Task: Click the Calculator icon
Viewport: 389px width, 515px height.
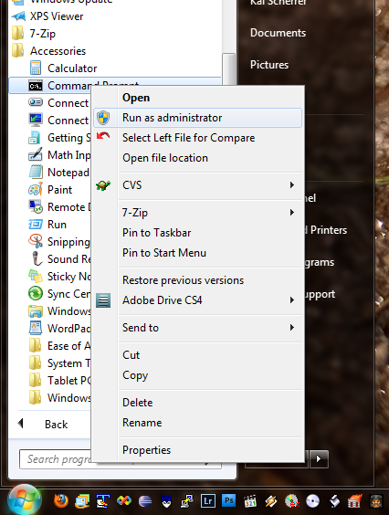Action: [36, 68]
